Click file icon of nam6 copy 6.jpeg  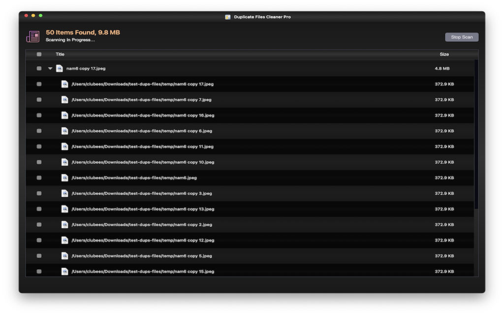point(64,131)
